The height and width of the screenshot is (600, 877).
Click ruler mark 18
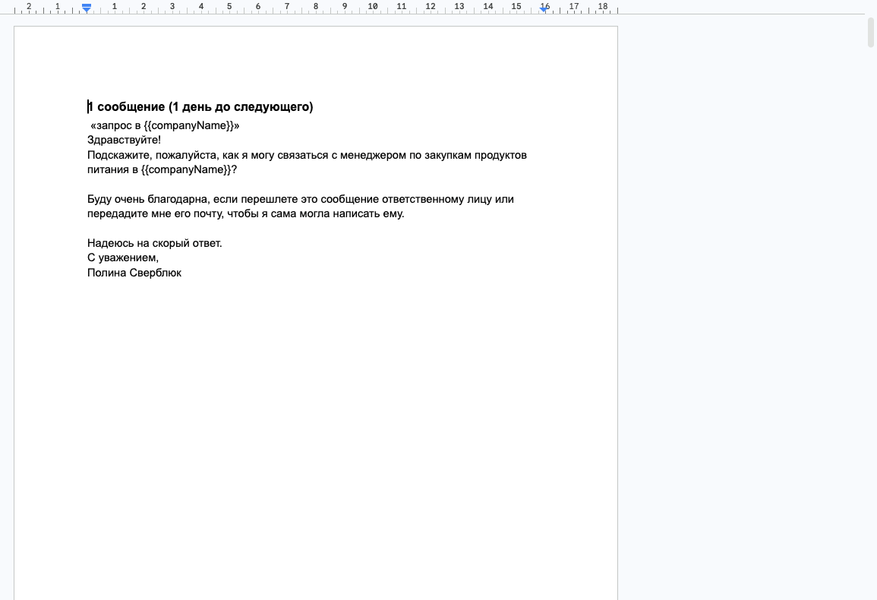[x=602, y=6]
